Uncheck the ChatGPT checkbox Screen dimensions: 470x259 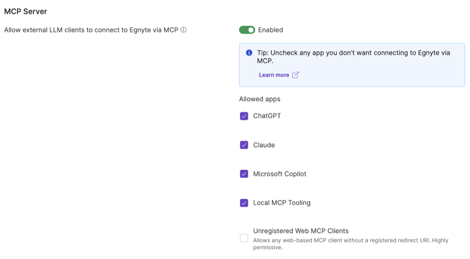coord(244,116)
